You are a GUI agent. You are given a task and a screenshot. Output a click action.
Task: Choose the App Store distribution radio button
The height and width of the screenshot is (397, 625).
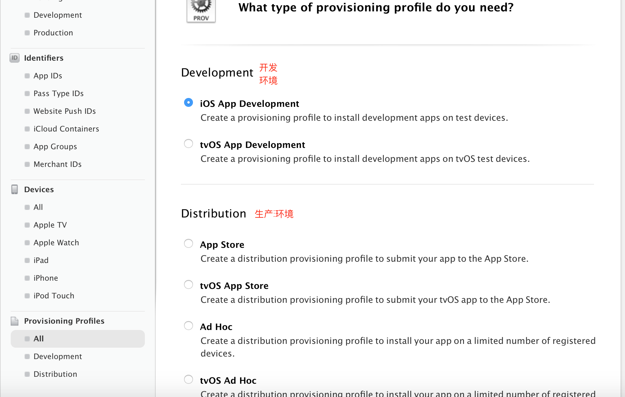tap(189, 243)
